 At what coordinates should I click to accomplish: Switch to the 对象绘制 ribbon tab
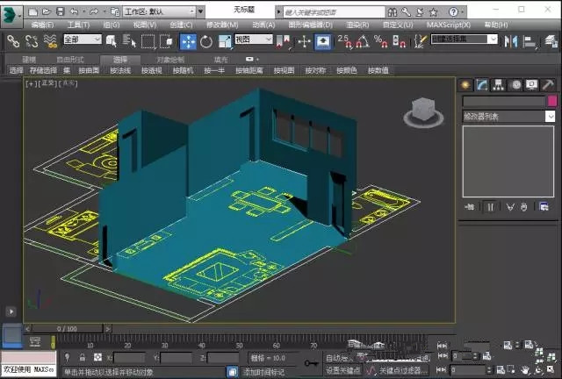(170, 60)
